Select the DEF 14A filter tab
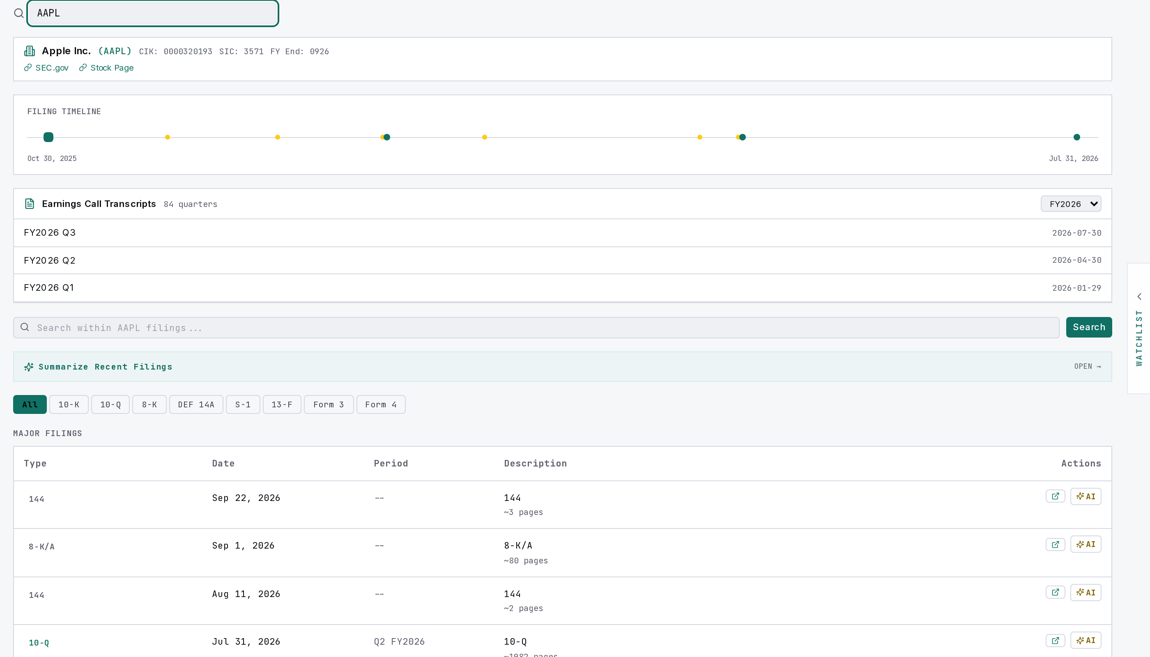Screen dimensions: 1150x657 [196, 404]
